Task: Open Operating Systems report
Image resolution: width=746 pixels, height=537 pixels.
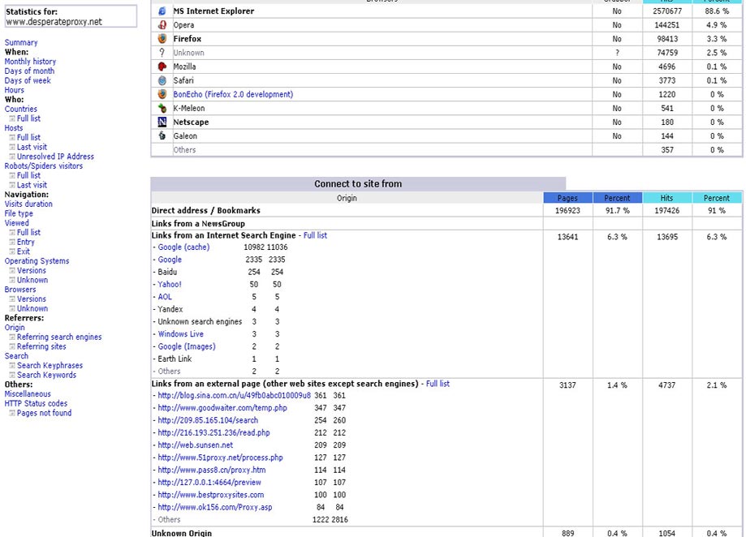Action: (x=37, y=261)
